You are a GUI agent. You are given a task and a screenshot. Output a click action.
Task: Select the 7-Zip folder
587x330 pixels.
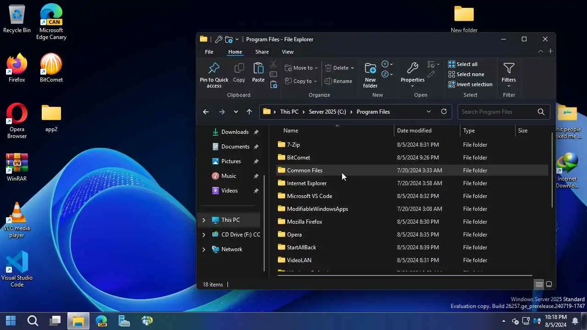(x=412, y=145)
